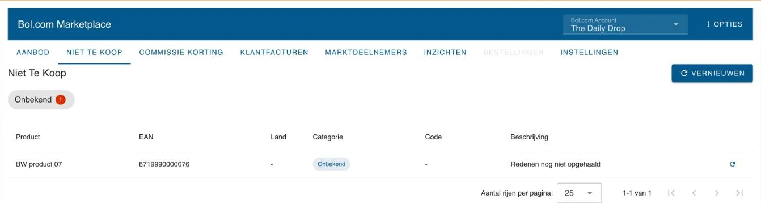Screen dimensions: 761x204
Task: Open the Opties menu
Action: tap(724, 24)
